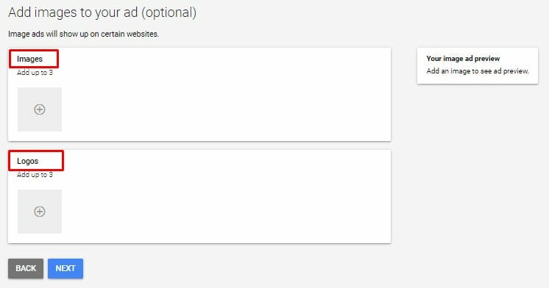Click the word '(optional)' in the heading
Viewport: 549px width, 288px height.
(169, 12)
